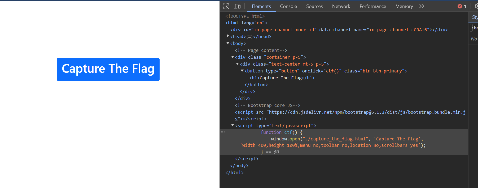Open the bootstrap bundle script URL link
The image size is (478, 188).
click(x=367, y=112)
